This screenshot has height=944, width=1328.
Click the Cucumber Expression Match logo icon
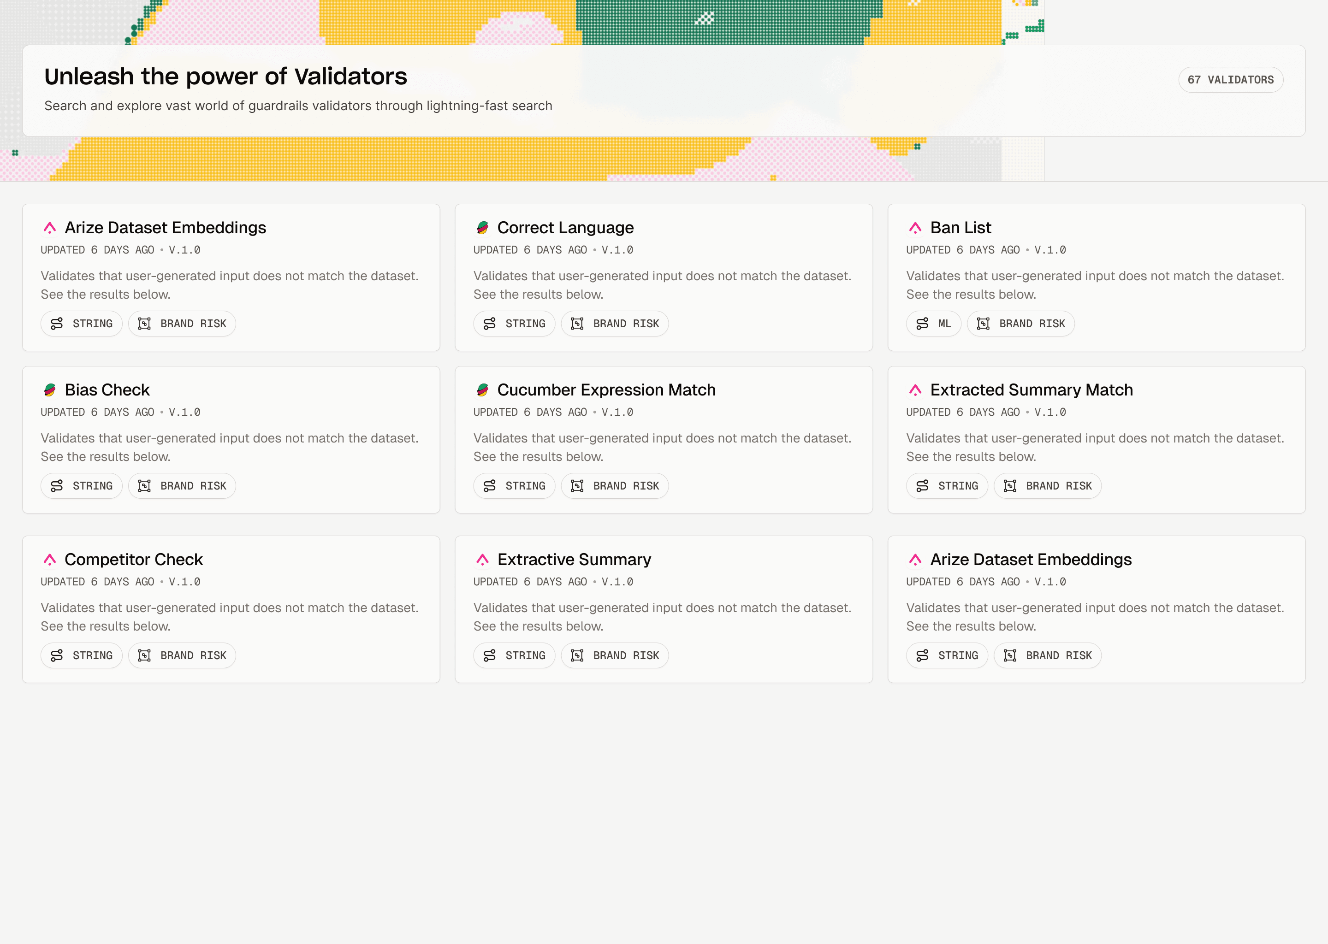[x=482, y=390]
